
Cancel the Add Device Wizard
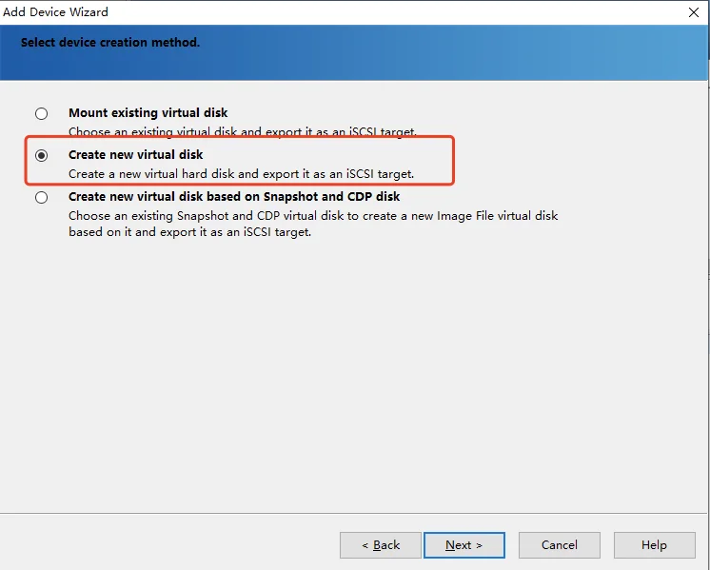pyautogui.click(x=560, y=545)
